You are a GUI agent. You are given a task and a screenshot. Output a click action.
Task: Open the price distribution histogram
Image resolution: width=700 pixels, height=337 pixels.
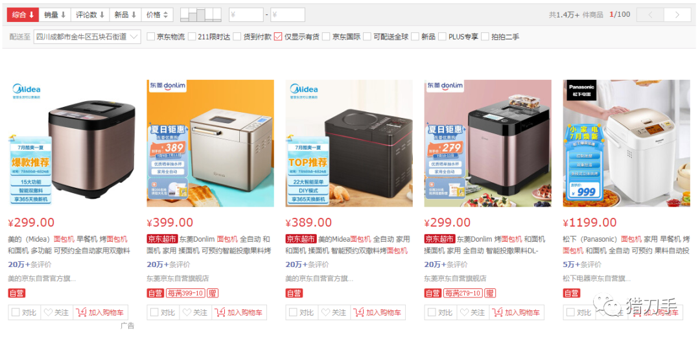click(200, 15)
